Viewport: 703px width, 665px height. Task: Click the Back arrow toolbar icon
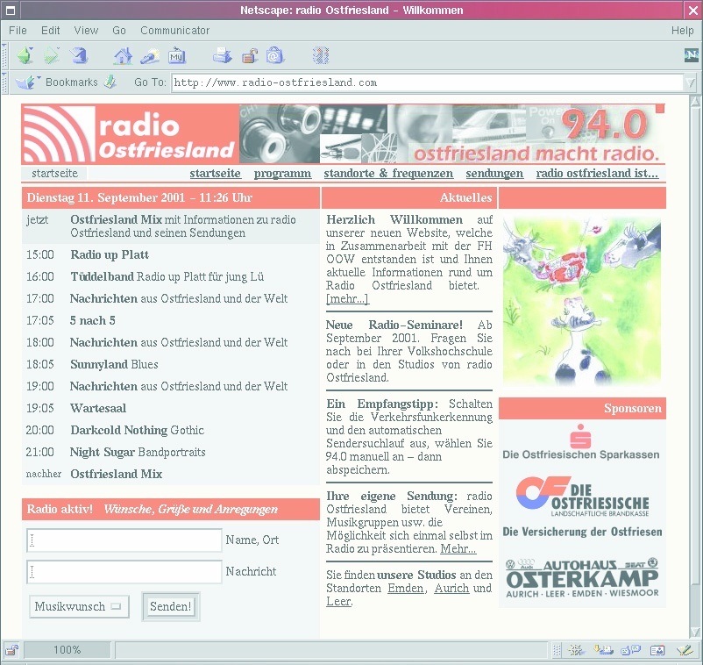click(25, 55)
